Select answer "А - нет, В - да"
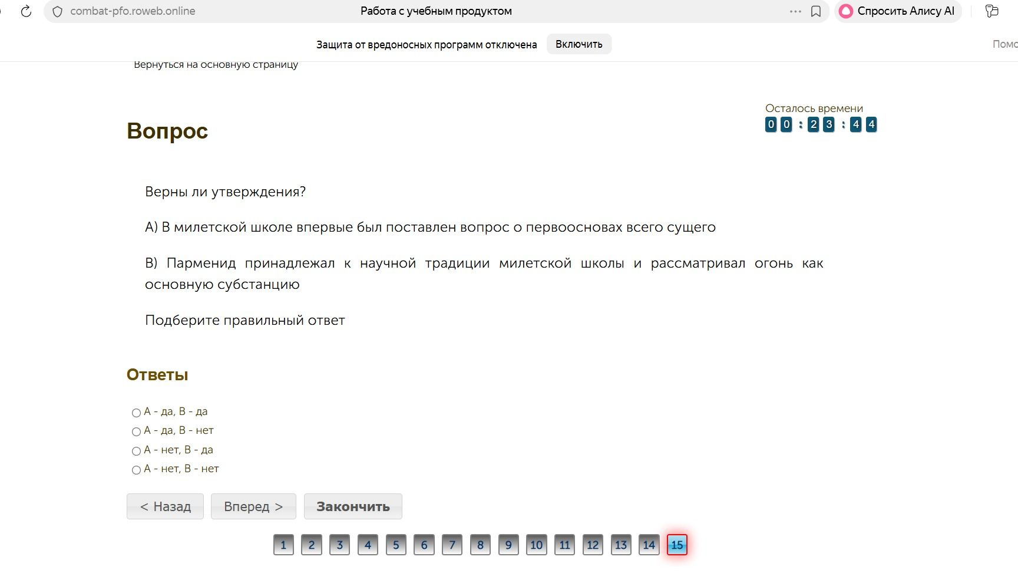Viewport: 1018px width, 573px height. click(136, 451)
